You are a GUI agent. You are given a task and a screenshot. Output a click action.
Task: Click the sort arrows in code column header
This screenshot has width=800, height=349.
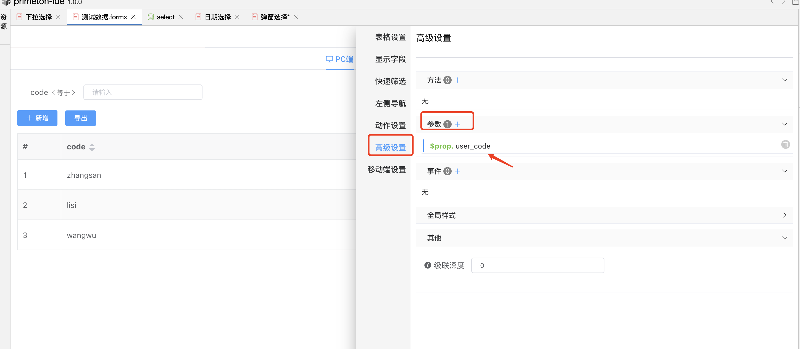(92, 147)
